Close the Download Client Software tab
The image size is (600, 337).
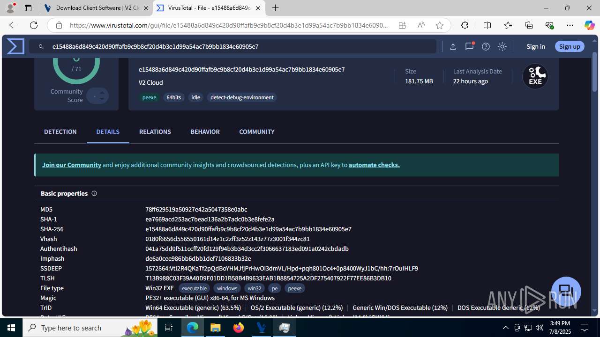[145, 8]
